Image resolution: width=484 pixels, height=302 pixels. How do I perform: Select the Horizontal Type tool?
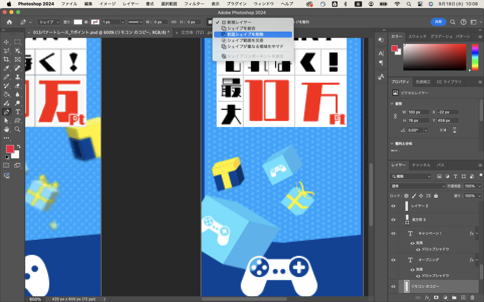[17, 112]
